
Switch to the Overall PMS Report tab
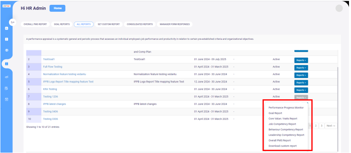[x=35, y=24]
